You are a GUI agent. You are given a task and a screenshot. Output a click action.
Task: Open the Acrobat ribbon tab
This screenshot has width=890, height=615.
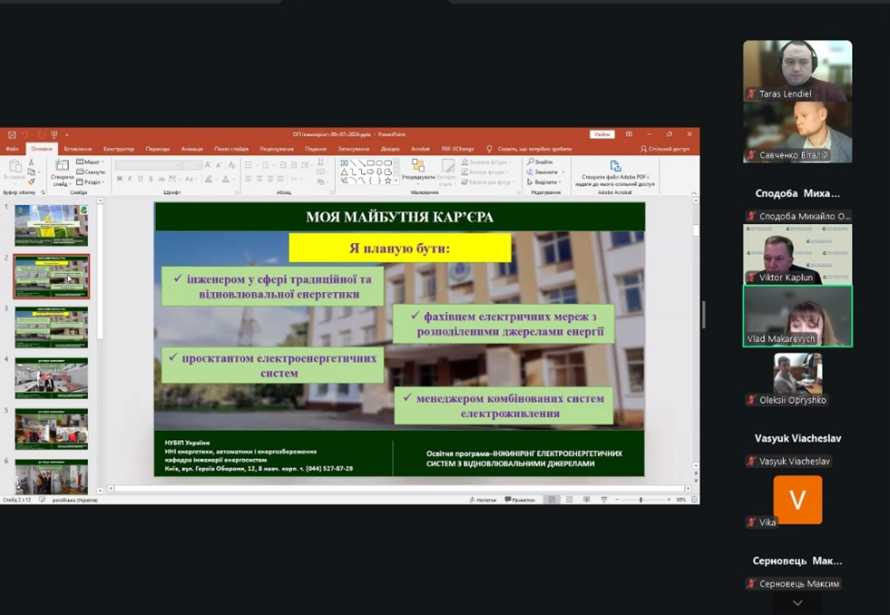[x=420, y=149]
